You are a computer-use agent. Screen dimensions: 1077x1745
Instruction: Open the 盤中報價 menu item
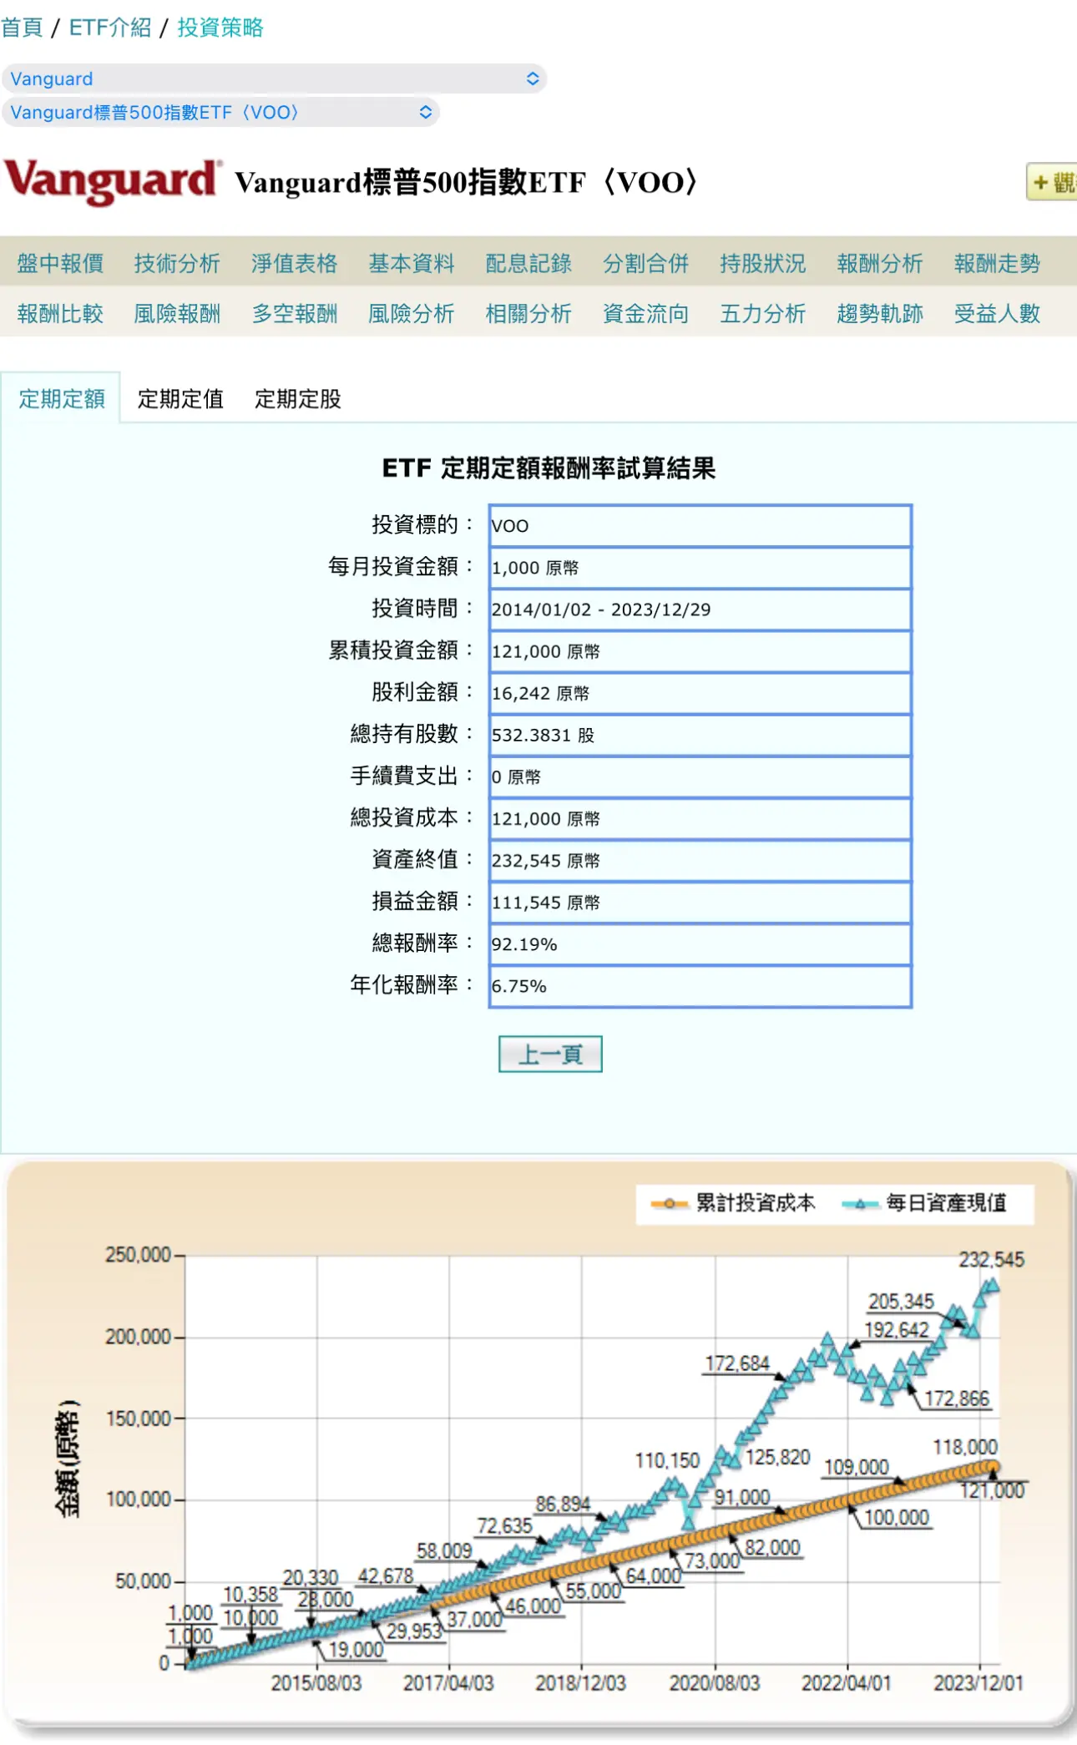pyautogui.click(x=60, y=264)
